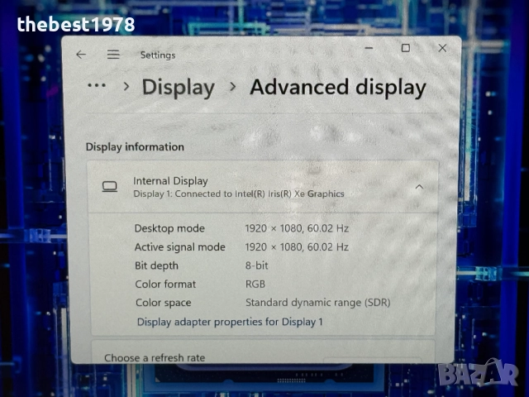Screen dimensions: 529x397
Task: Click the Color format value RGB
Action: click(255, 285)
